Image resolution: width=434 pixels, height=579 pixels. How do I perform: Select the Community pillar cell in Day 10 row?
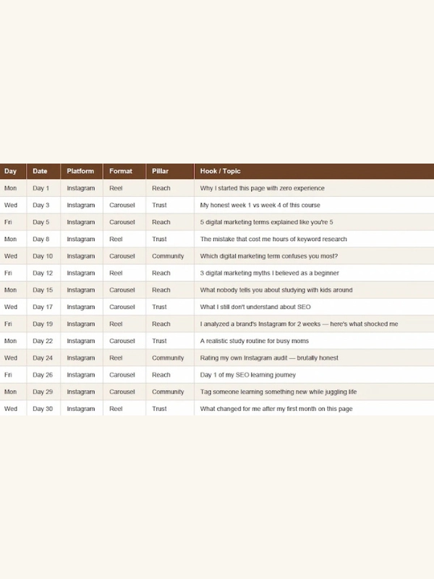coord(170,256)
